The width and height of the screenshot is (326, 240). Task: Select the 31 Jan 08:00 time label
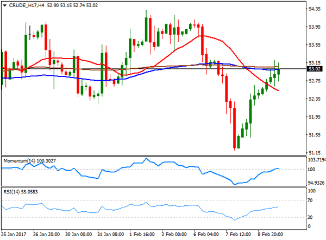(x=110, y=235)
